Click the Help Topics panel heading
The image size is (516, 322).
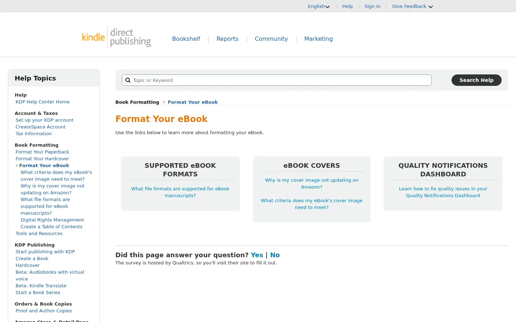point(35,78)
